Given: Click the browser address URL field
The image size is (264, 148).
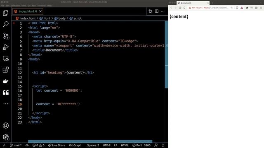Looking at the screenshot, I should point(216,8).
